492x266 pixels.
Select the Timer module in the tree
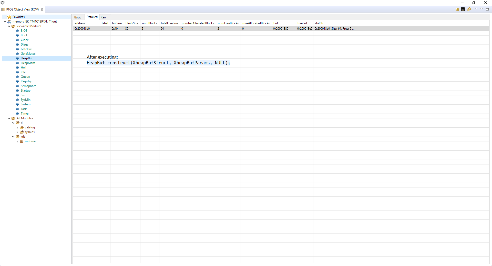[25, 114]
